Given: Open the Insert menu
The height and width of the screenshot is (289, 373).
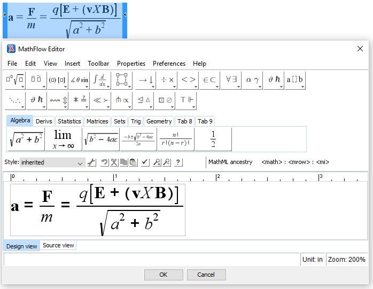Looking at the screenshot, I should (x=72, y=64).
